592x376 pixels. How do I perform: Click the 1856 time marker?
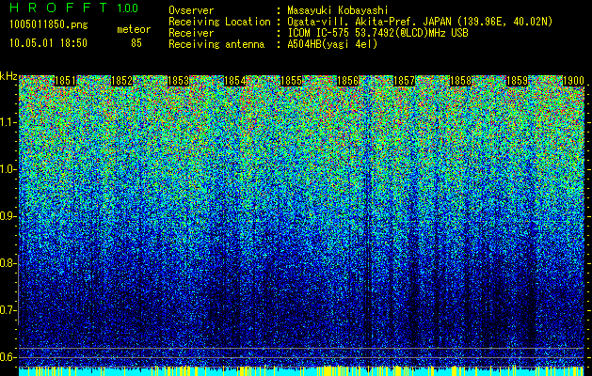point(347,81)
